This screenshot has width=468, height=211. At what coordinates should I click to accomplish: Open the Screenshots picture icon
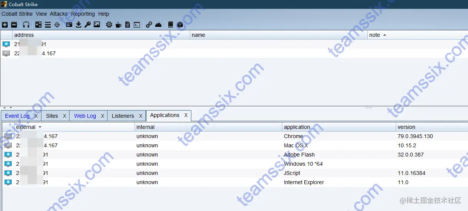(97, 25)
